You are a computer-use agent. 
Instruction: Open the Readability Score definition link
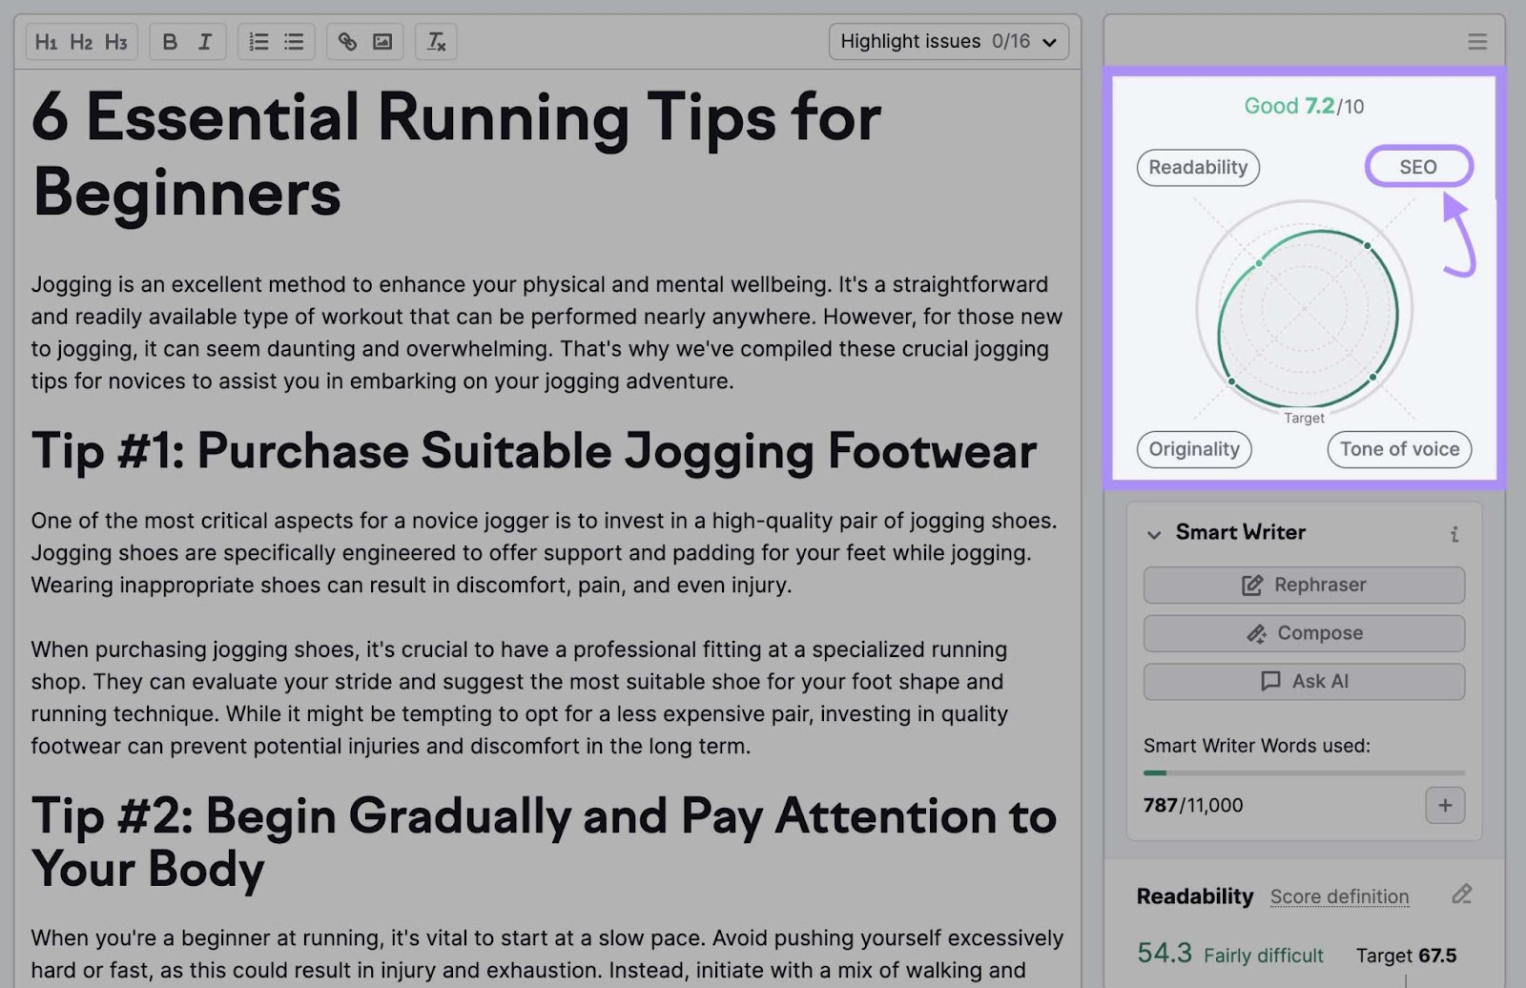[1339, 896]
